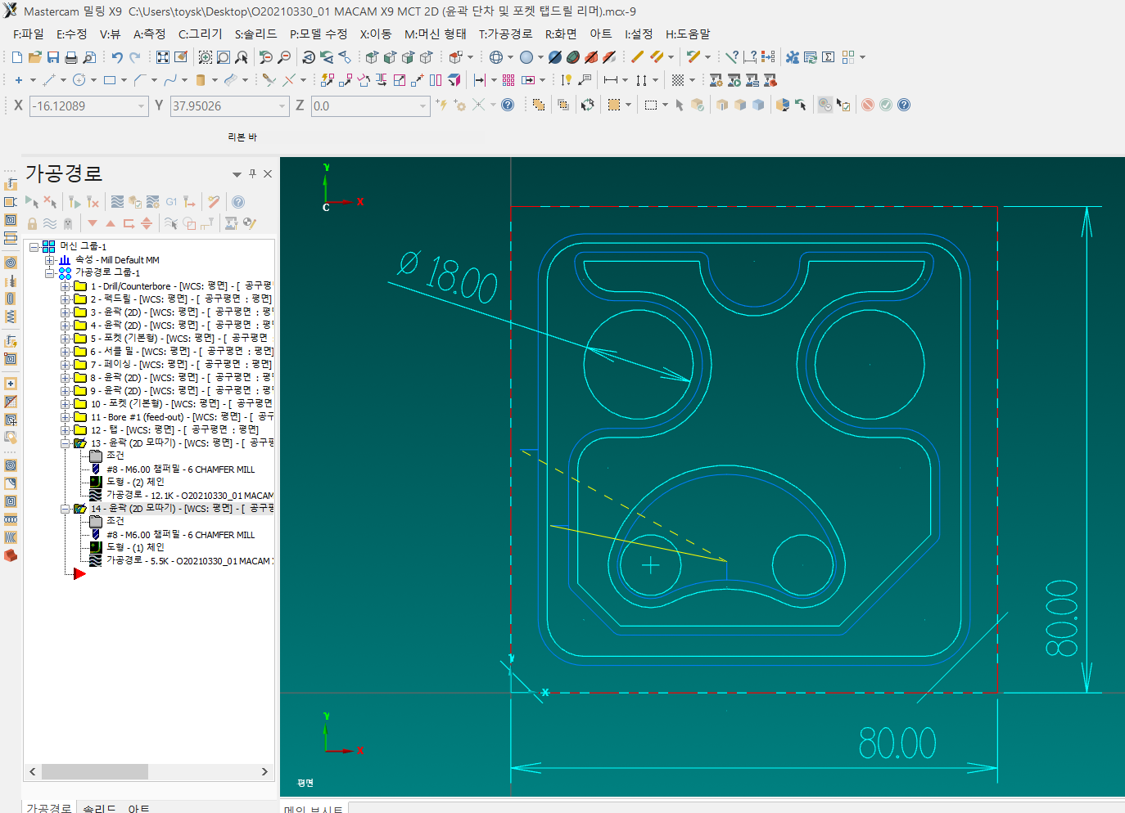Image resolution: width=1125 pixels, height=813 pixels.
Task: Click the Undo arrow icon
Action: tap(117, 57)
